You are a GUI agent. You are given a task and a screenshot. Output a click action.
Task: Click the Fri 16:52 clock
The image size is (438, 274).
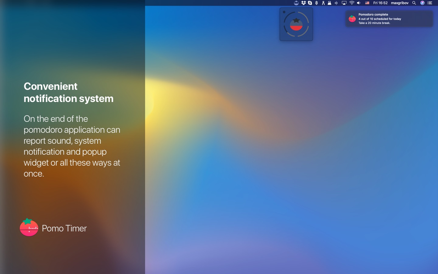click(380, 3)
